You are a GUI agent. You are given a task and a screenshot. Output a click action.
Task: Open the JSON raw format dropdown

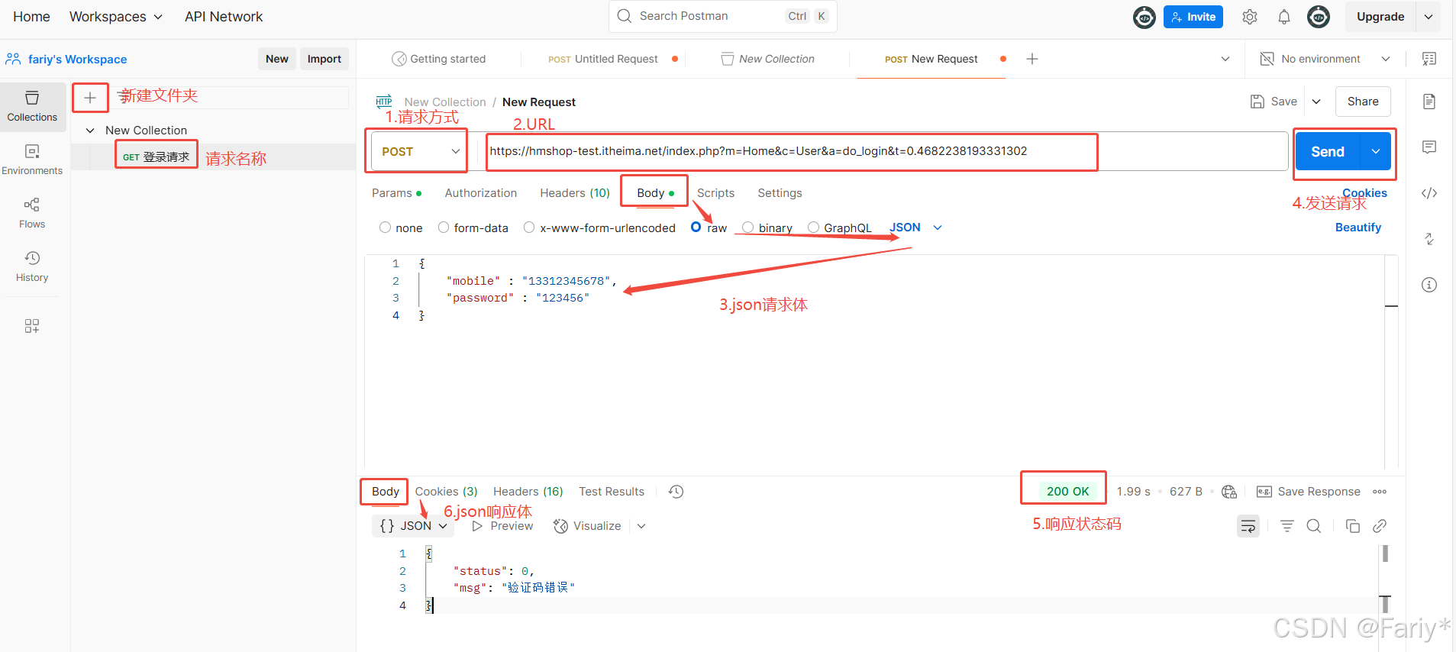[x=915, y=228]
